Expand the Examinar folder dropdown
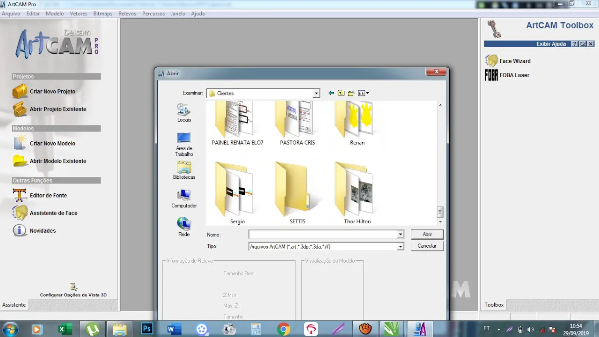The width and height of the screenshot is (599, 337). pyautogui.click(x=316, y=93)
